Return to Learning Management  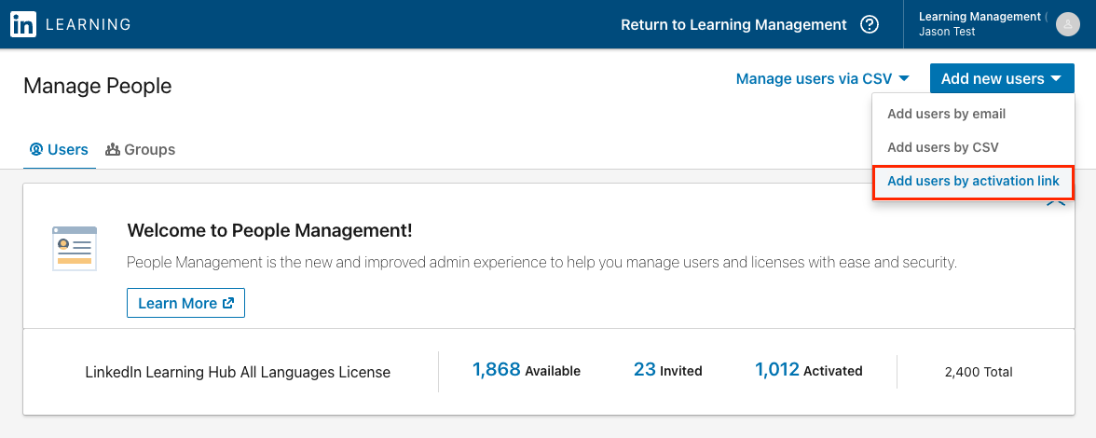pyautogui.click(x=733, y=24)
